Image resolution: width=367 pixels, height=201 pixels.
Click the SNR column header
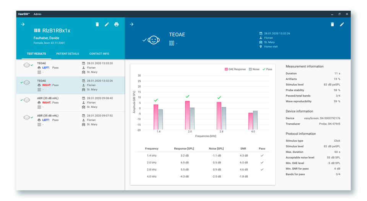click(x=243, y=149)
